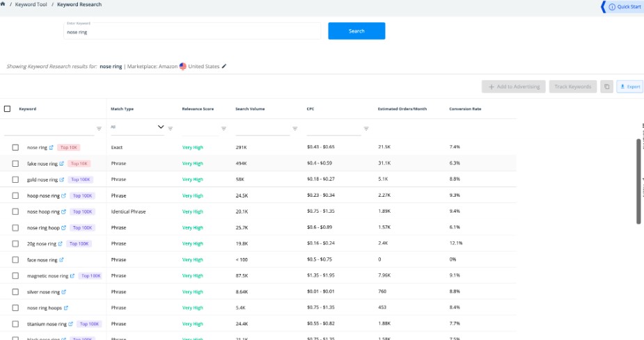Open the Relevance Score filter icon
This screenshot has height=340, width=644.
click(224, 129)
